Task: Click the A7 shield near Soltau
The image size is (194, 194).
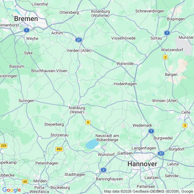Action: click(x=167, y=33)
